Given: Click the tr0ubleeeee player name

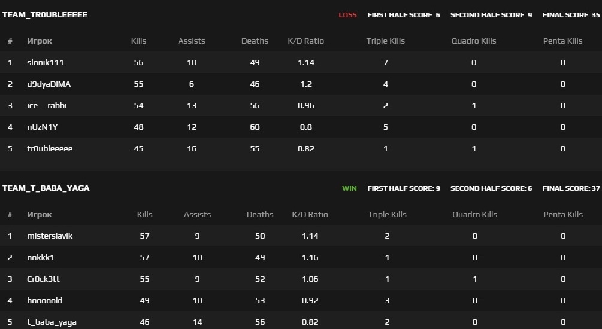Looking at the screenshot, I should pyautogui.click(x=50, y=149).
